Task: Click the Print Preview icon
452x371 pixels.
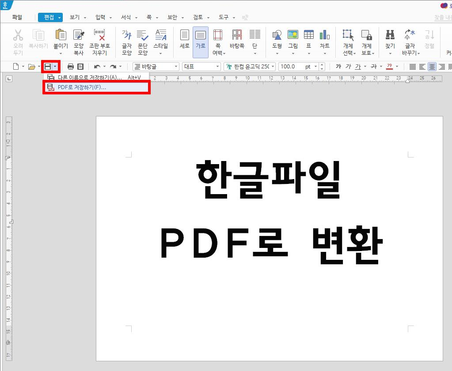Action: click(x=80, y=67)
